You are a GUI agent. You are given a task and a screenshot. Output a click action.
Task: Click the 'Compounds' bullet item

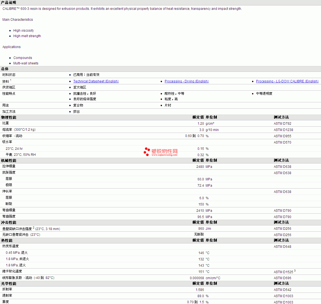tap(23, 58)
